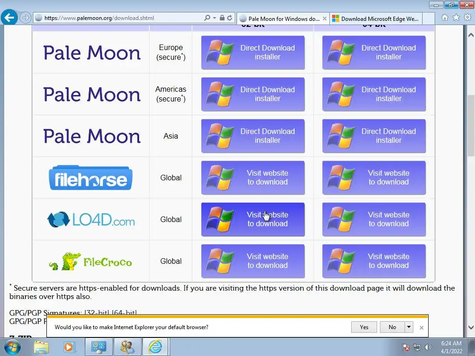Click the vertical scrollbar thumb

[471, 126]
